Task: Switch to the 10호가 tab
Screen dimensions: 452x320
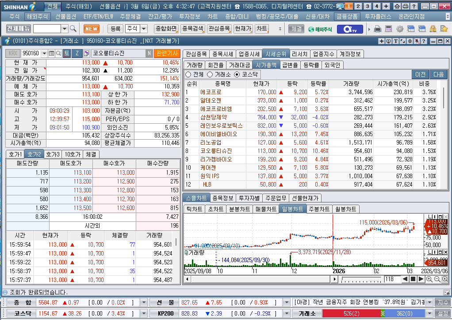Action: point(73,154)
